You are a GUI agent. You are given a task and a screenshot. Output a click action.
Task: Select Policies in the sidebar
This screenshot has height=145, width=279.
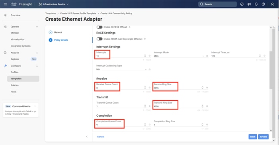(15, 85)
